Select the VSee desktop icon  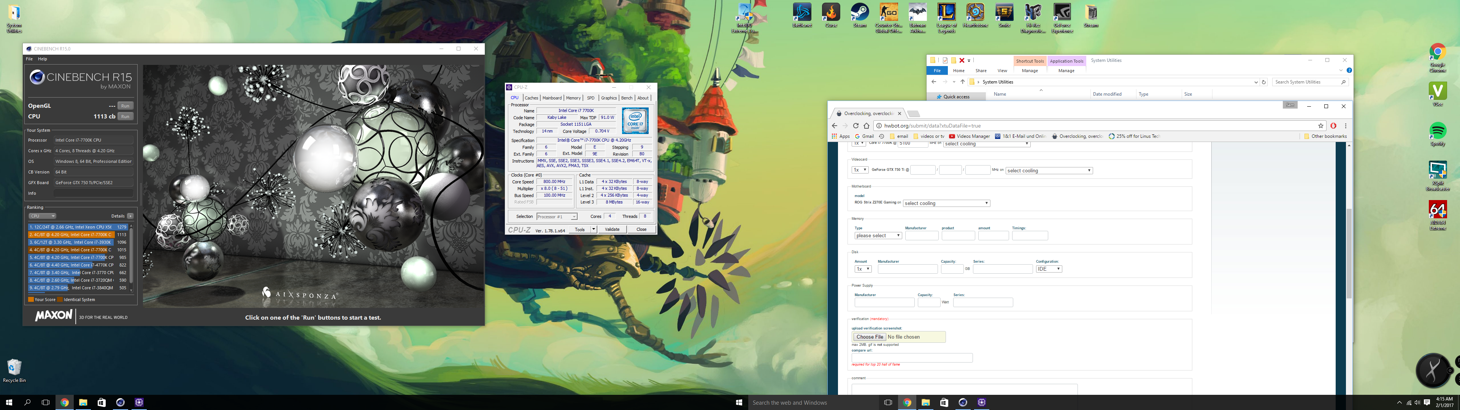click(x=1437, y=94)
